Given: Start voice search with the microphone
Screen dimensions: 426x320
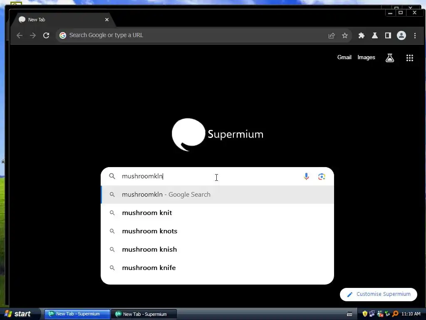Looking at the screenshot, I should 306,176.
